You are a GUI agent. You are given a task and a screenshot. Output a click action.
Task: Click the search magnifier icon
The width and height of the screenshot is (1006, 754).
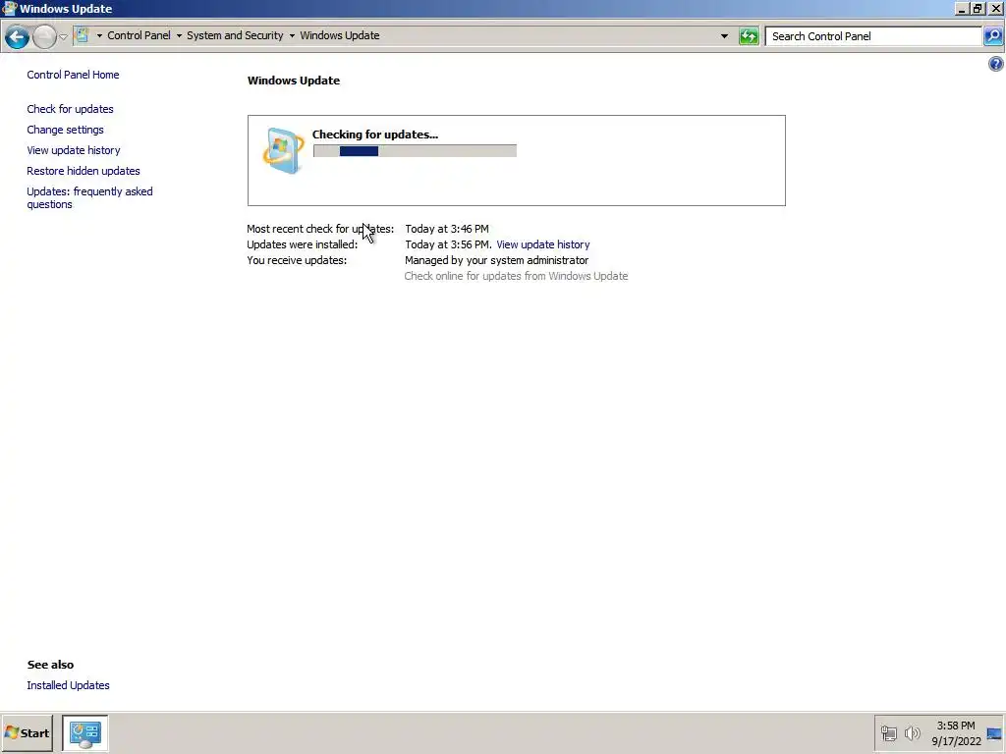pyautogui.click(x=993, y=36)
